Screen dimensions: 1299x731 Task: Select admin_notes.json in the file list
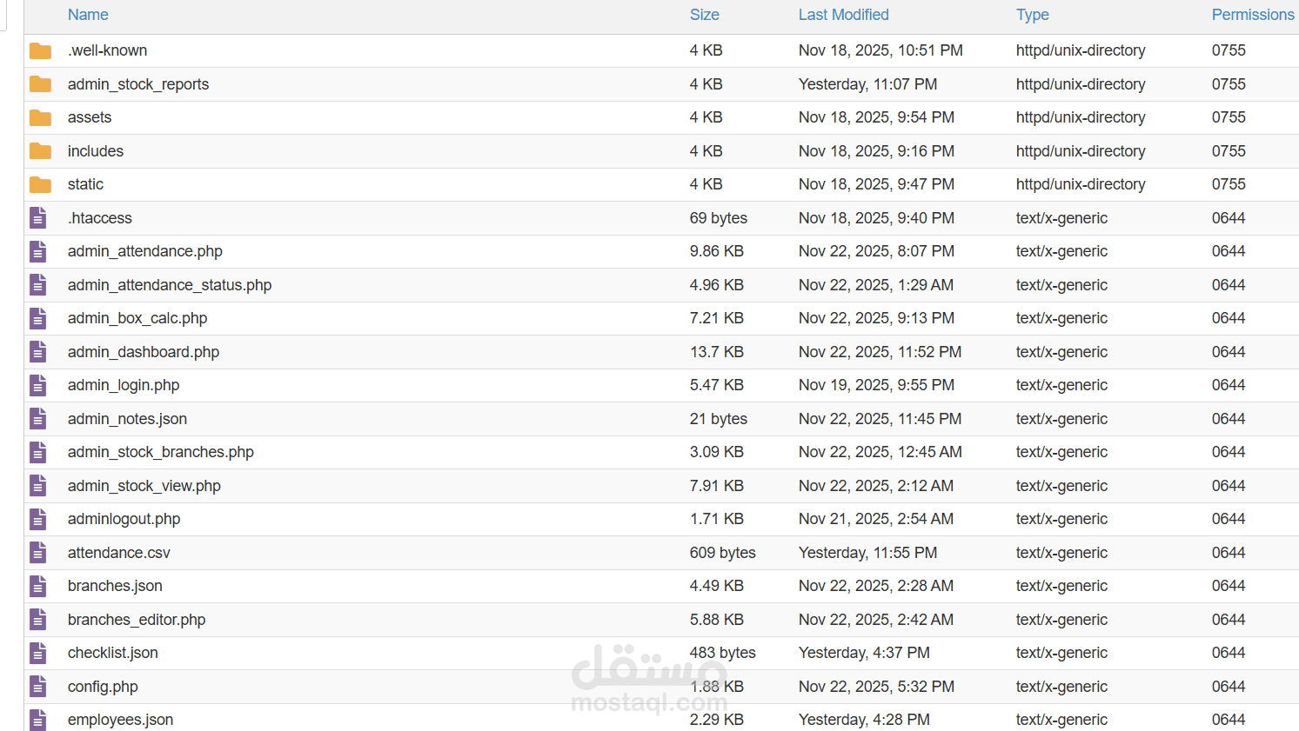click(127, 419)
